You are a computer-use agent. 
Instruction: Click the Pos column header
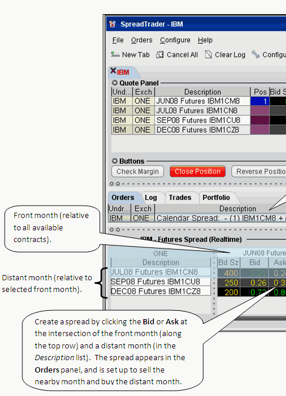coord(260,92)
